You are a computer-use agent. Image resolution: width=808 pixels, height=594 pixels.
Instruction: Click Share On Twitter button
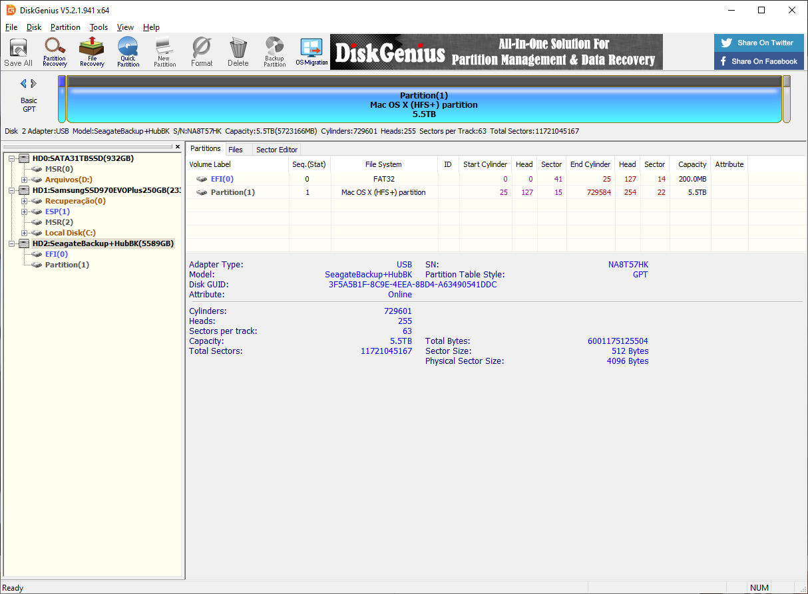click(x=759, y=43)
